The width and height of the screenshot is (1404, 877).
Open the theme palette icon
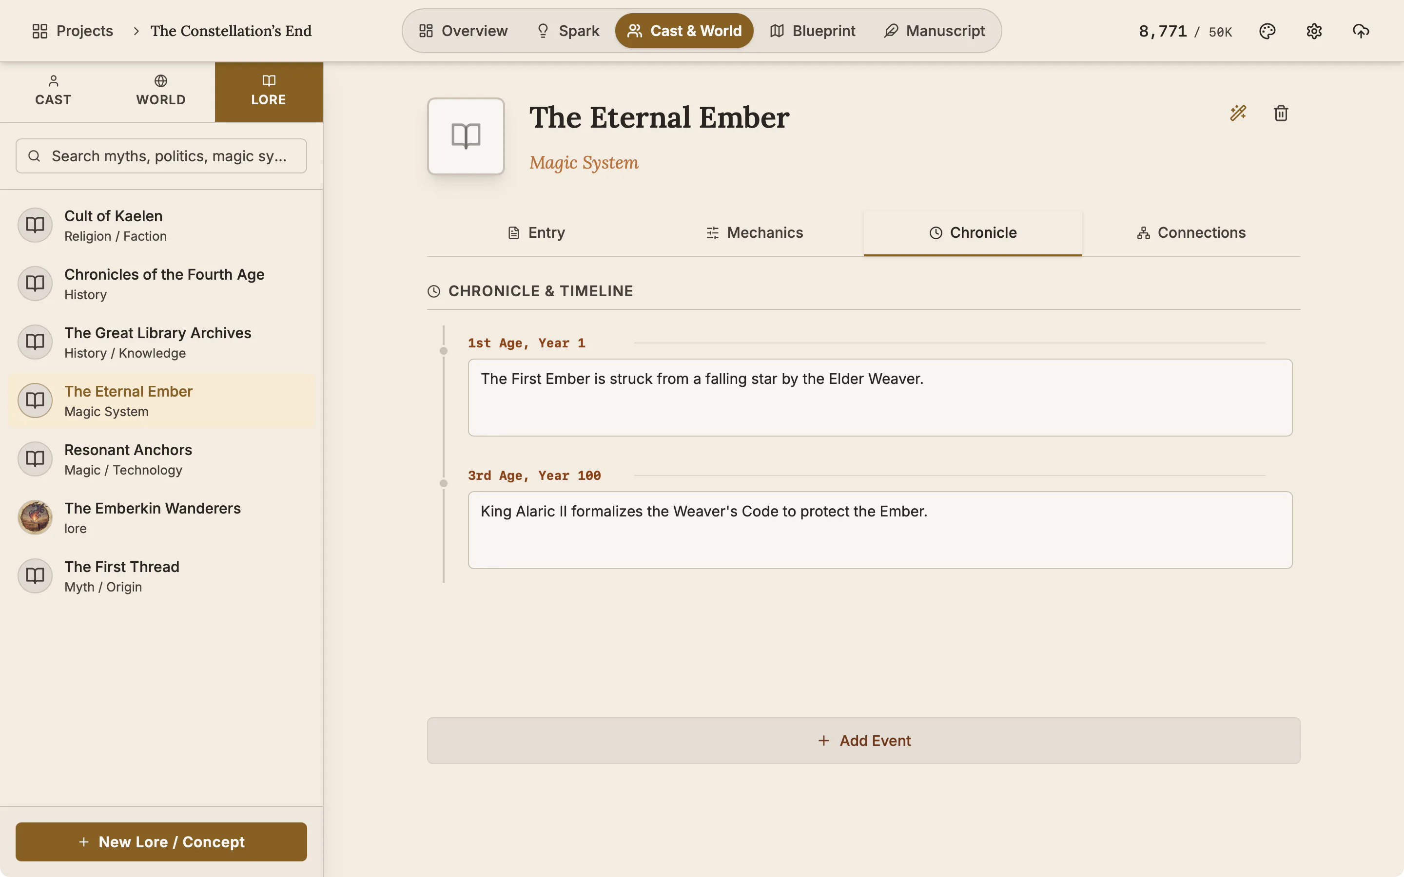click(1267, 31)
